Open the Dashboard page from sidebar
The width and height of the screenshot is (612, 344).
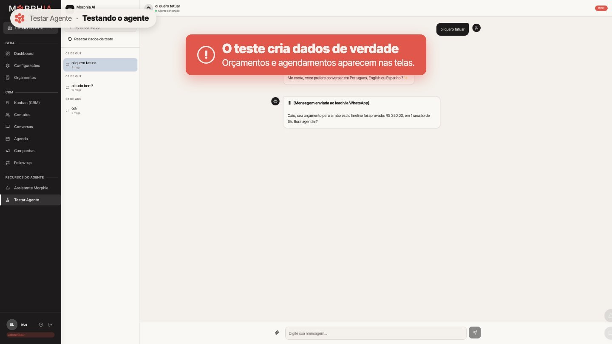(30, 54)
